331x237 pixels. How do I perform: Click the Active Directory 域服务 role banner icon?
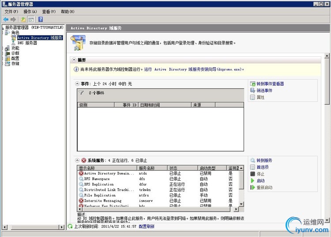point(78,43)
